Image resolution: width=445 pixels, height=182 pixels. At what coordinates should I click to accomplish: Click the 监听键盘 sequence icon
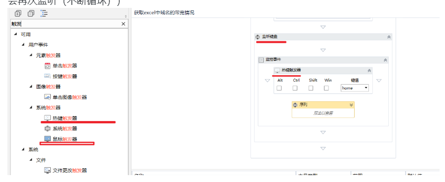click(258, 37)
